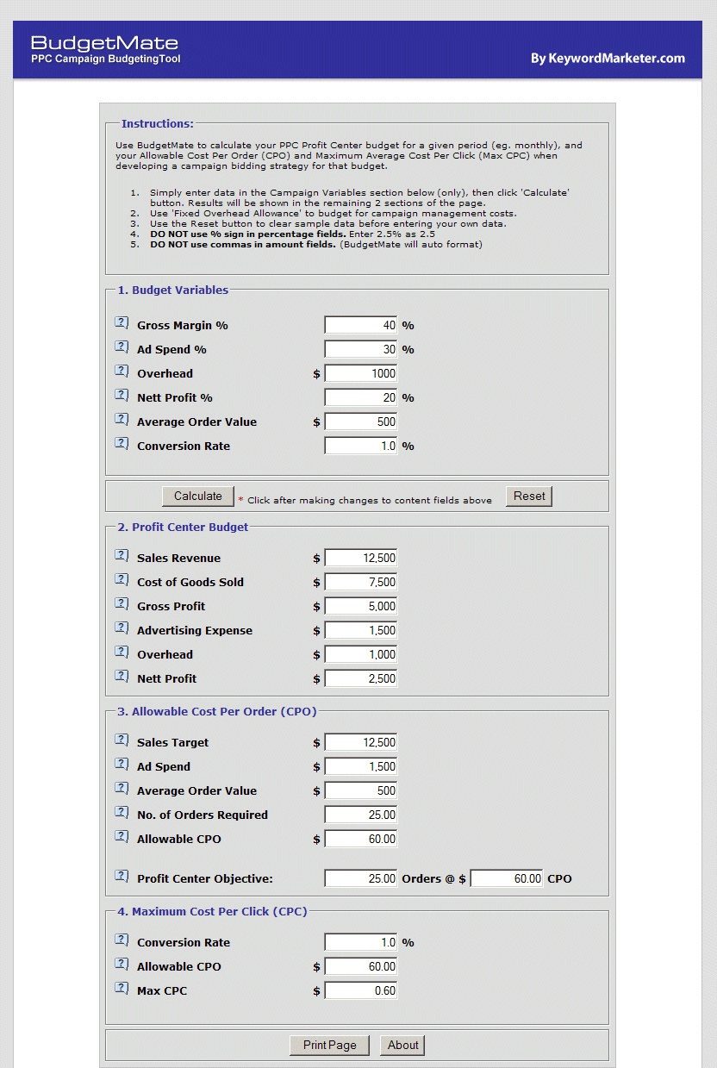Click help icon for Nett Profit %

click(x=122, y=396)
